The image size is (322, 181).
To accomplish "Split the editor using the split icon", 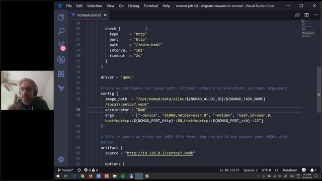I will click(x=306, y=15).
